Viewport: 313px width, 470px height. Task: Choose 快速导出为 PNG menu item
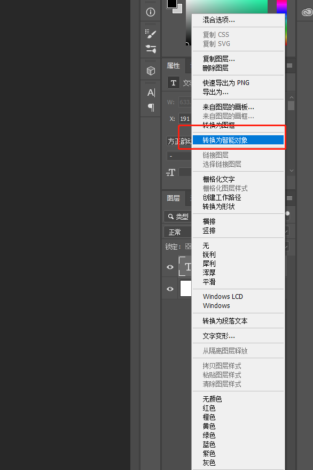point(238,83)
